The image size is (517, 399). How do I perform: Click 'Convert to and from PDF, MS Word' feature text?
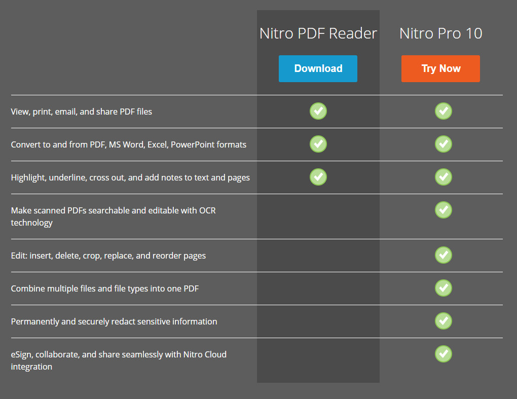pos(129,145)
